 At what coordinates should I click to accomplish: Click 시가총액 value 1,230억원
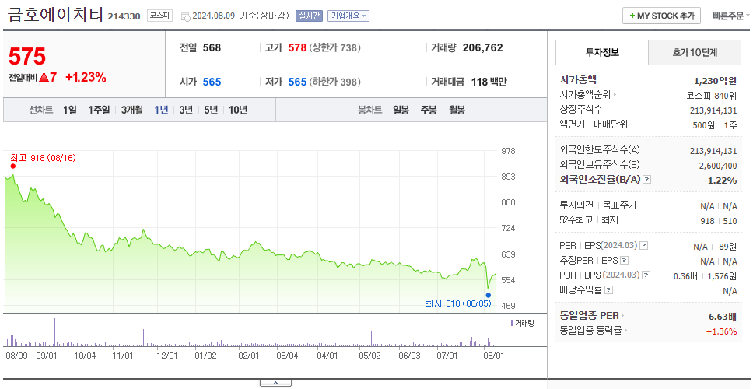tap(715, 81)
